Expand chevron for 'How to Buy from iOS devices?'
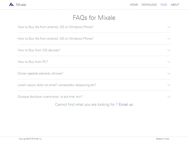This screenshot has width=188, height=141. [169, 50]
